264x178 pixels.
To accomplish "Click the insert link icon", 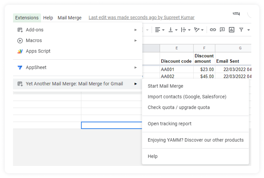I will click(213, 30).
